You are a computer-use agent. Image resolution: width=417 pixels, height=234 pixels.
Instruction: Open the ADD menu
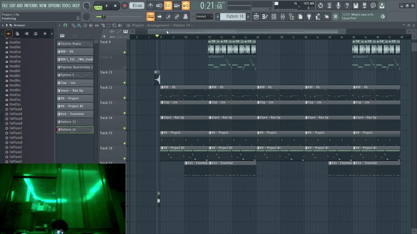tap(20, 6)
